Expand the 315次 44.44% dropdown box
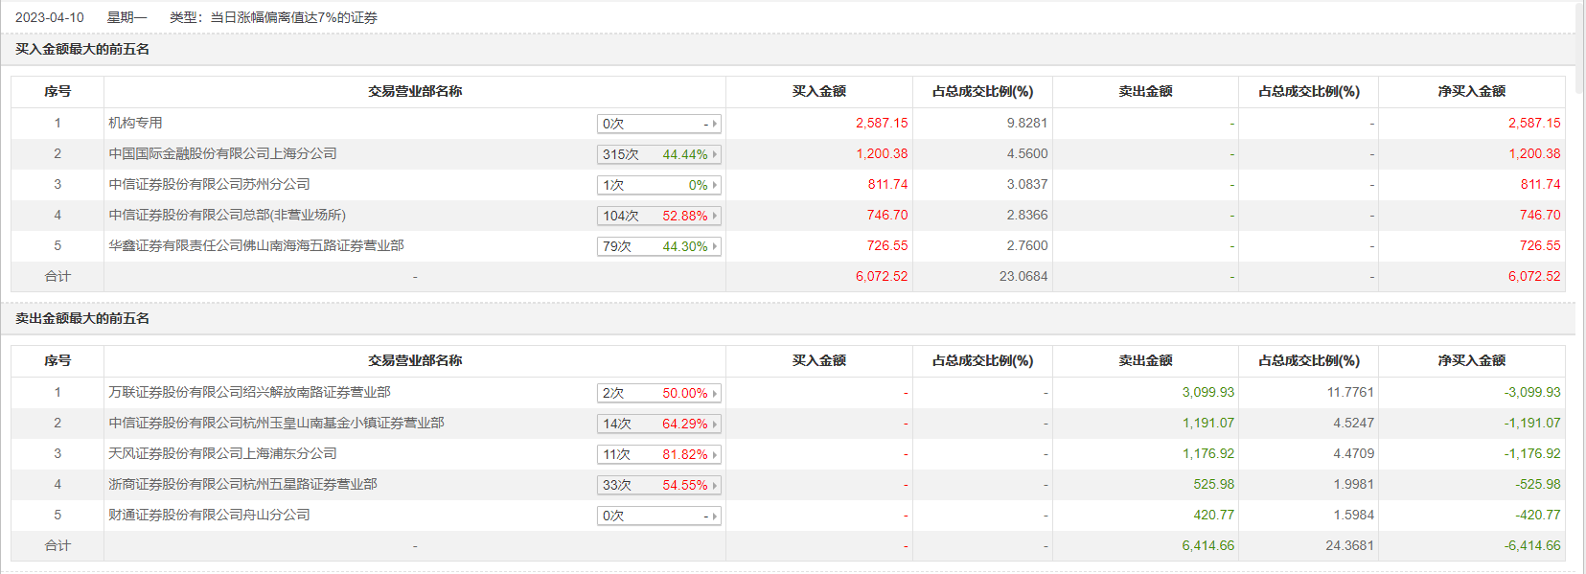This screenshot has height=574, width=1586. (714, 154)
